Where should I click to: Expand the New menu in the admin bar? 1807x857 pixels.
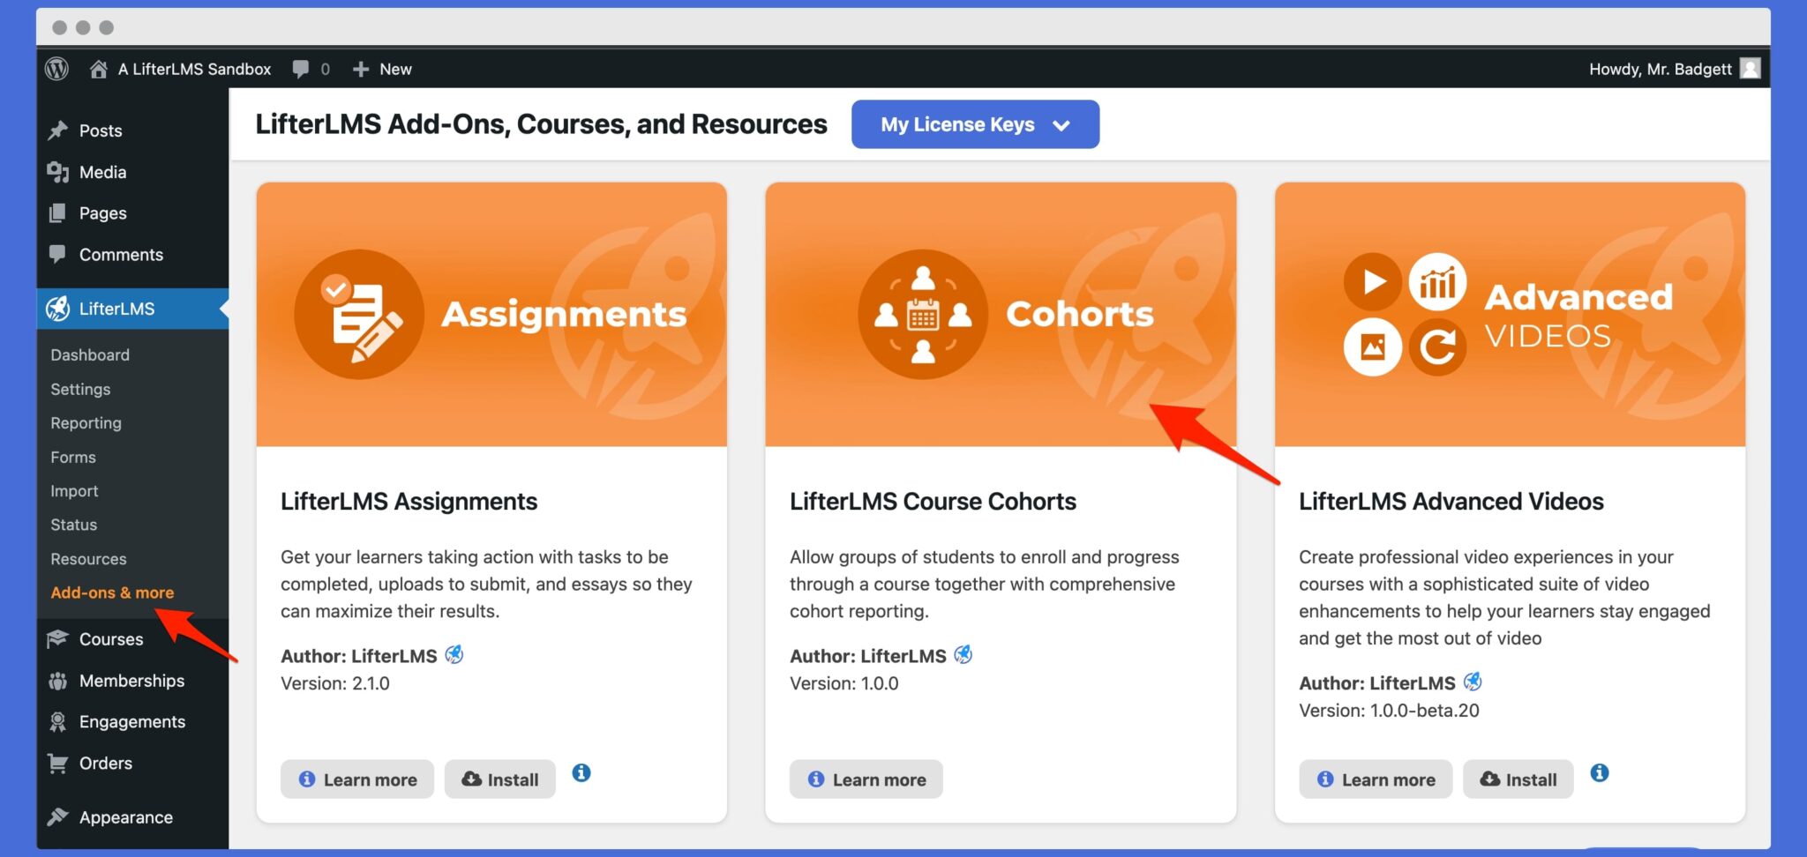[382, 68]
